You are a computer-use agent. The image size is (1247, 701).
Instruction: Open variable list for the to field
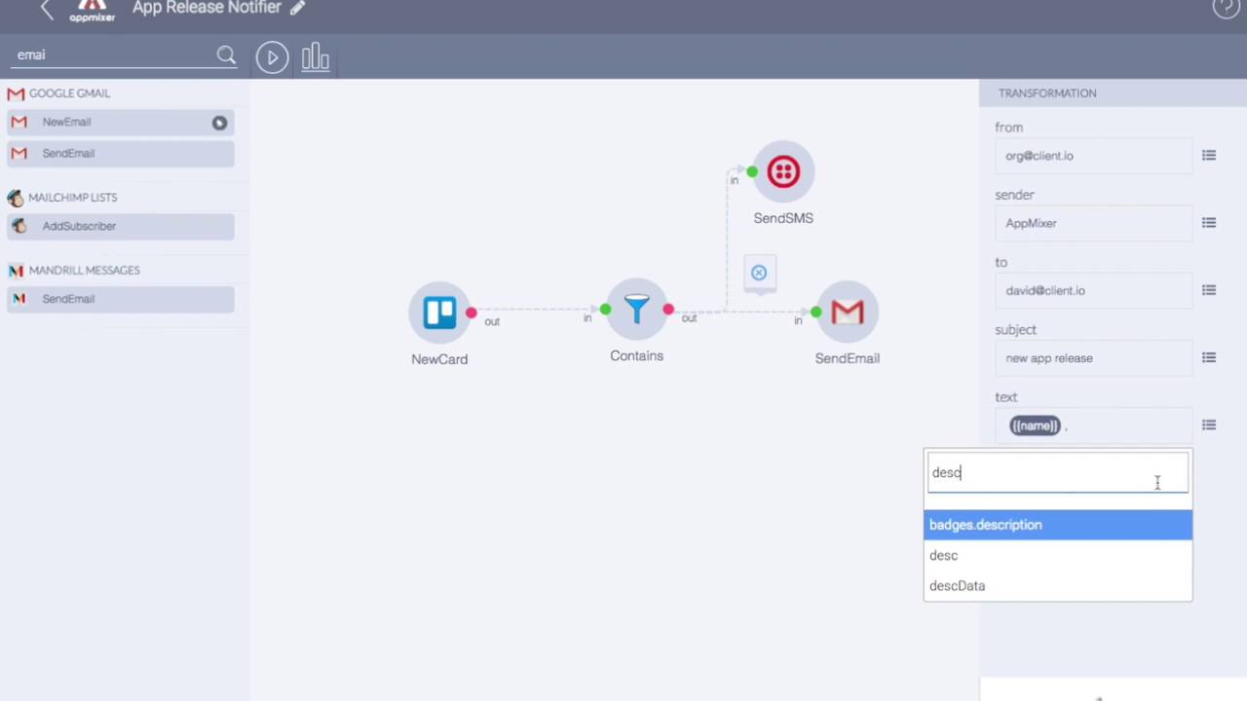coord(1209,290)
